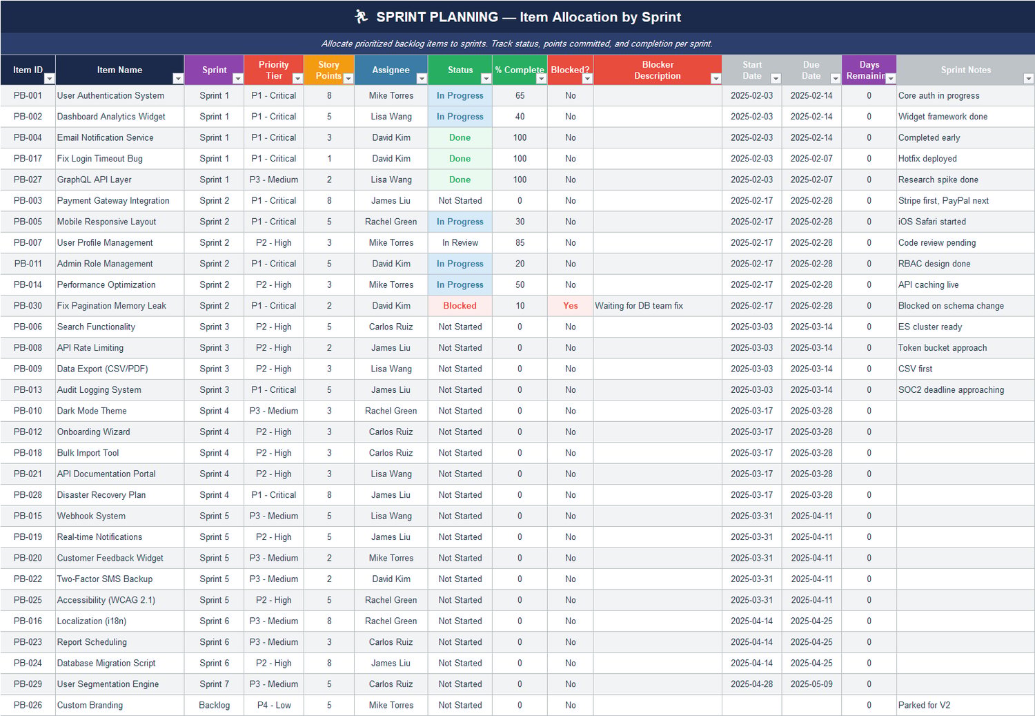Select 'Fix Pagination Memory Leak' item
1035x716 pixels.
pos(119,306)
